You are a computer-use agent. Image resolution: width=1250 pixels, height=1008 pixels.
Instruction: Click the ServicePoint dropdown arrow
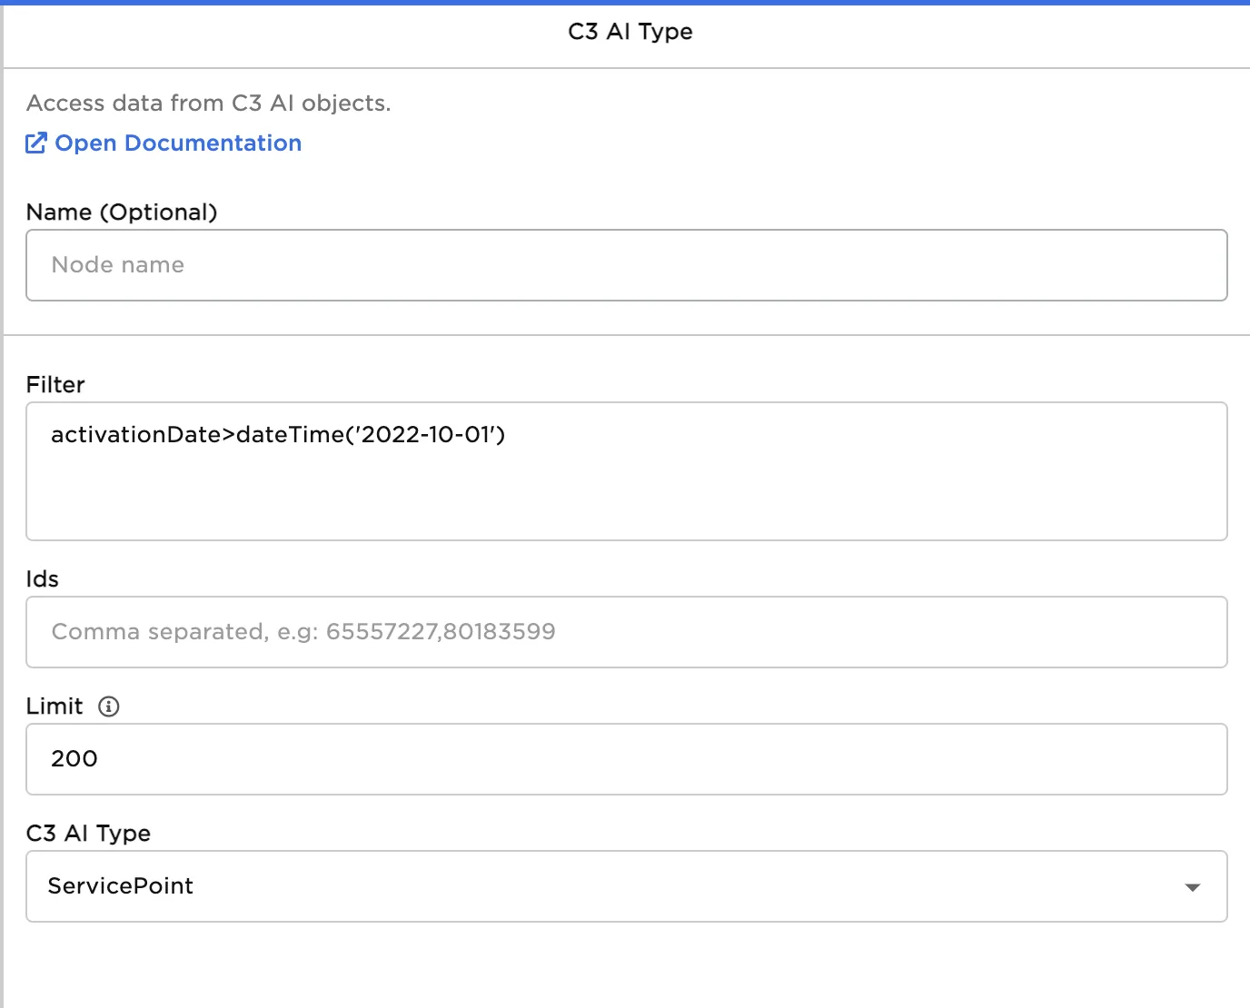tap(1193, 887)
